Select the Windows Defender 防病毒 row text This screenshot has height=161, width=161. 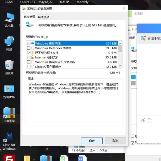(53, 48)
